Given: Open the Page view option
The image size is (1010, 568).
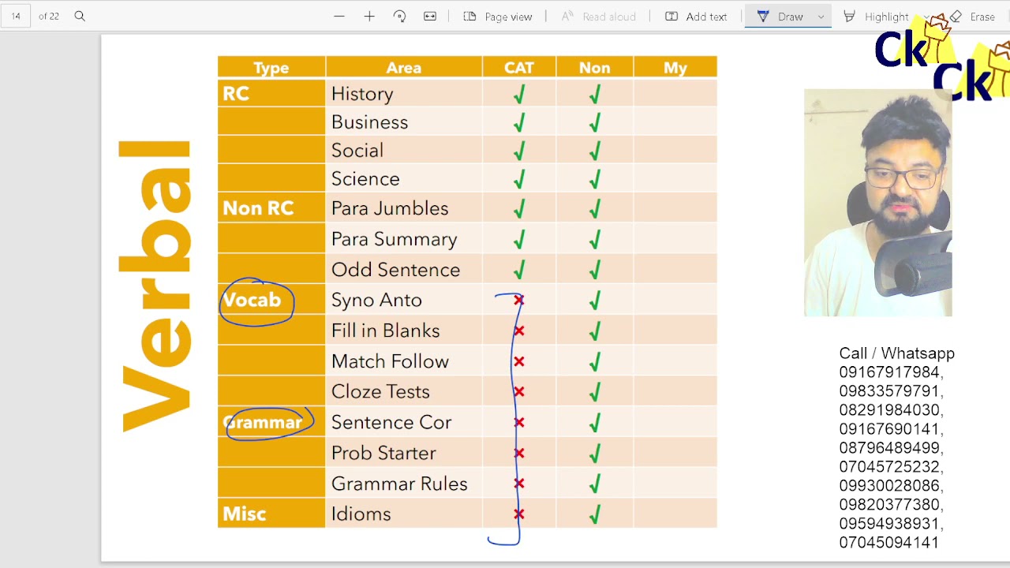Looking at the screenshot, I should 498,16.
